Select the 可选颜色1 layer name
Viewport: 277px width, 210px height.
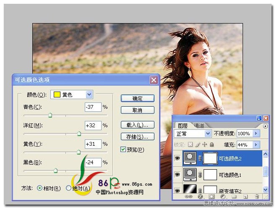coord(230,175)
